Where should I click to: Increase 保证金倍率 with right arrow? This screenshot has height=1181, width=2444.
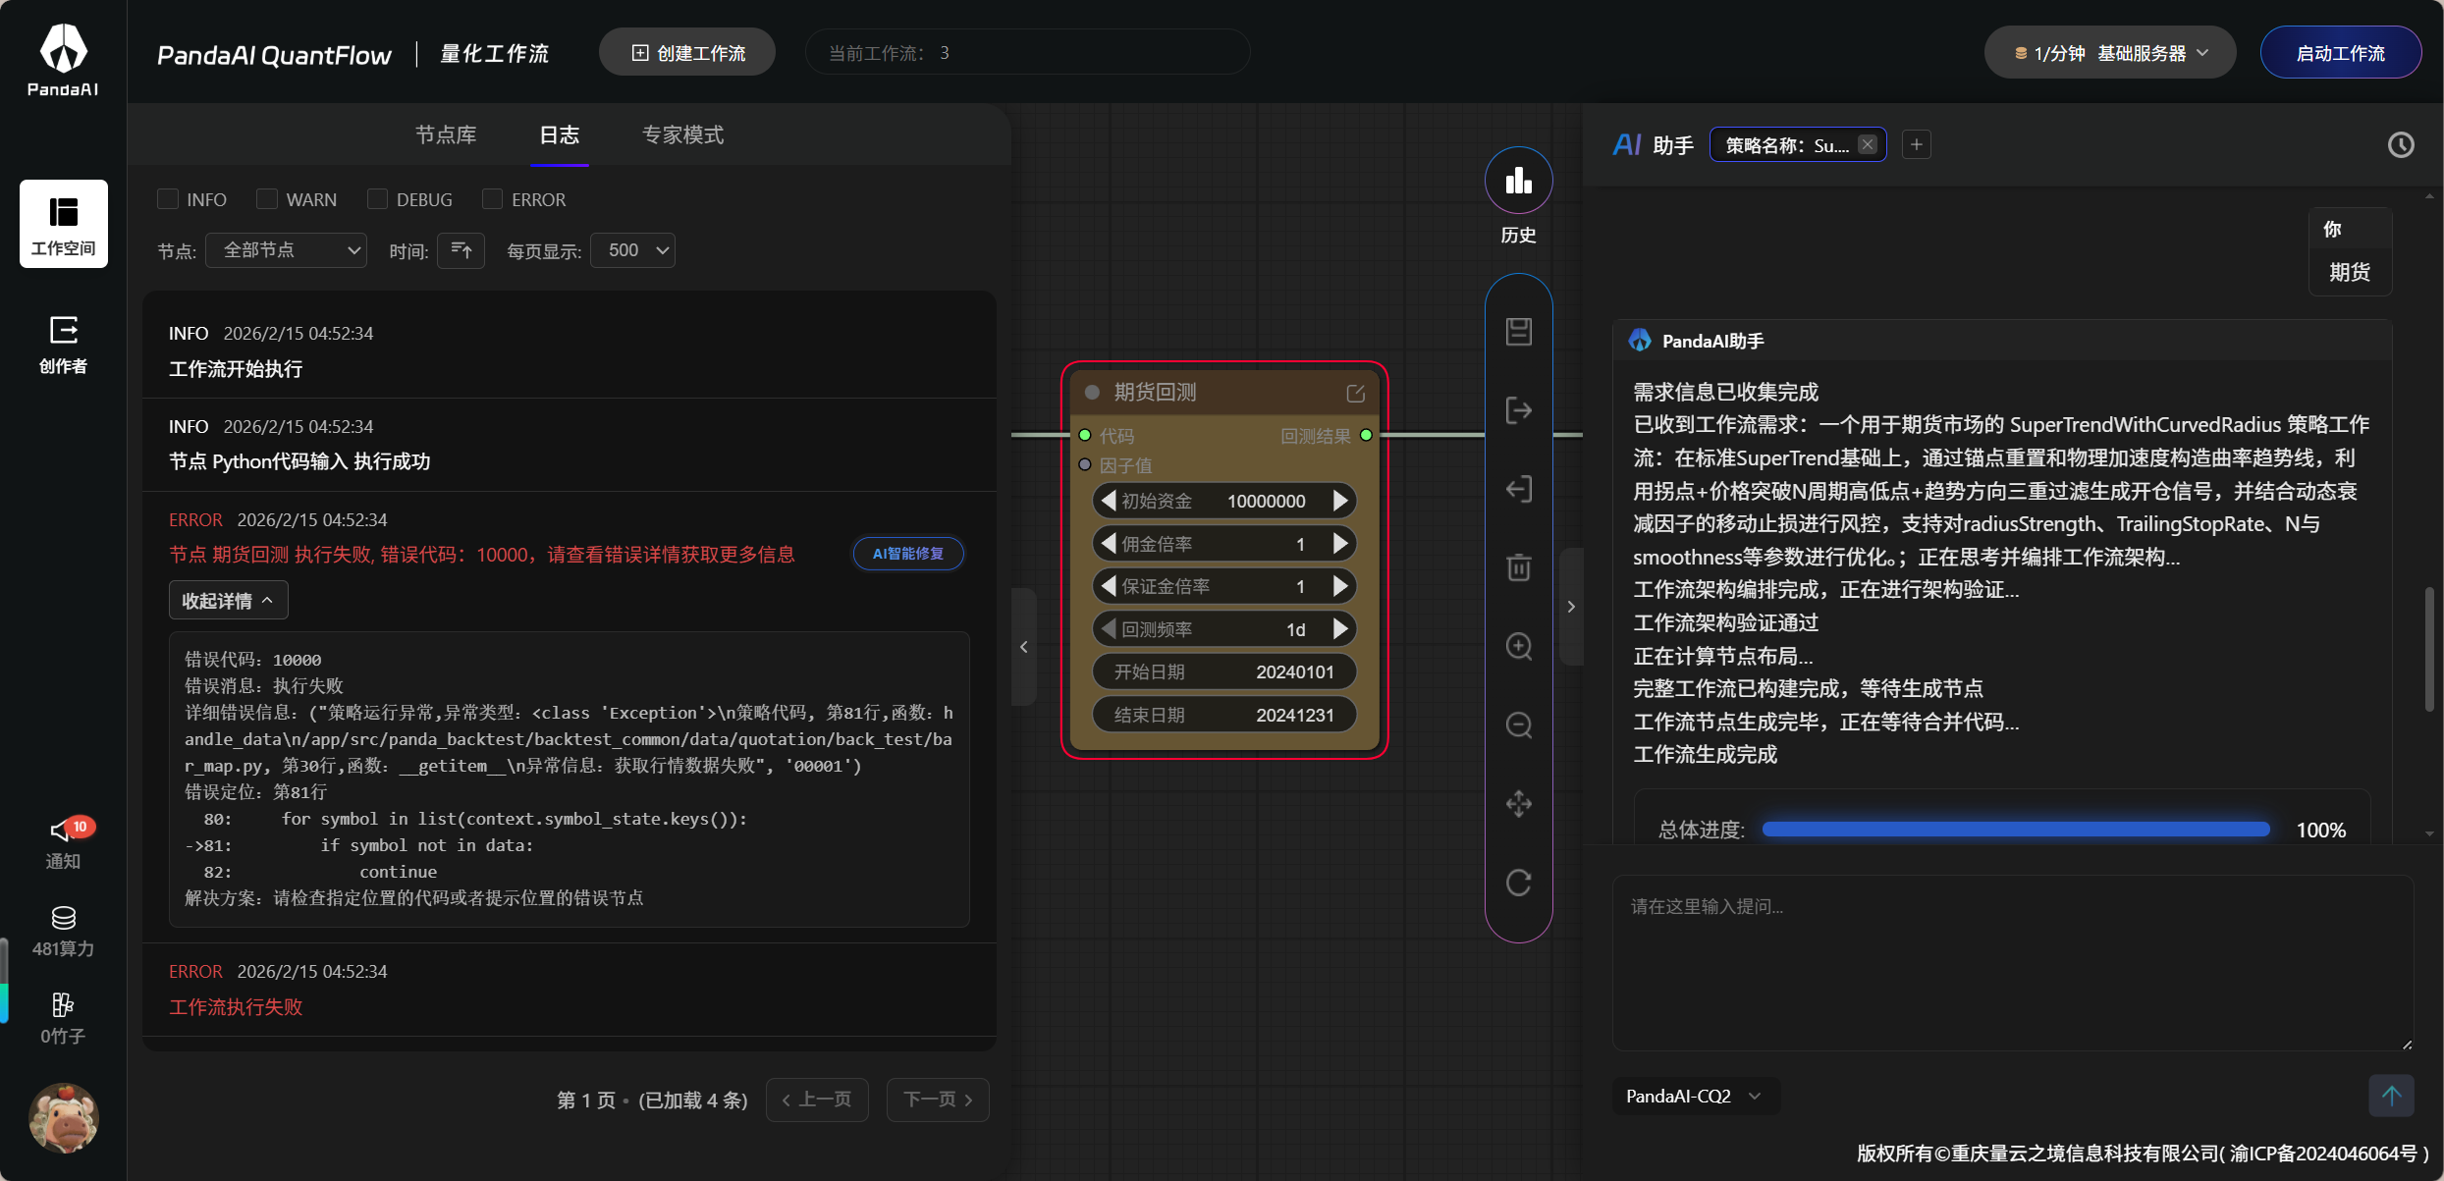pyautogui.click(x=1340, y=586)
